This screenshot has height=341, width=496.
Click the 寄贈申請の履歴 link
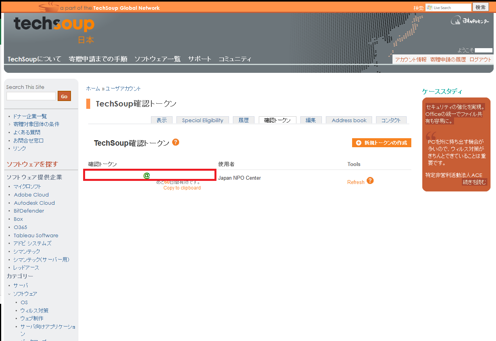pos(448,60)
